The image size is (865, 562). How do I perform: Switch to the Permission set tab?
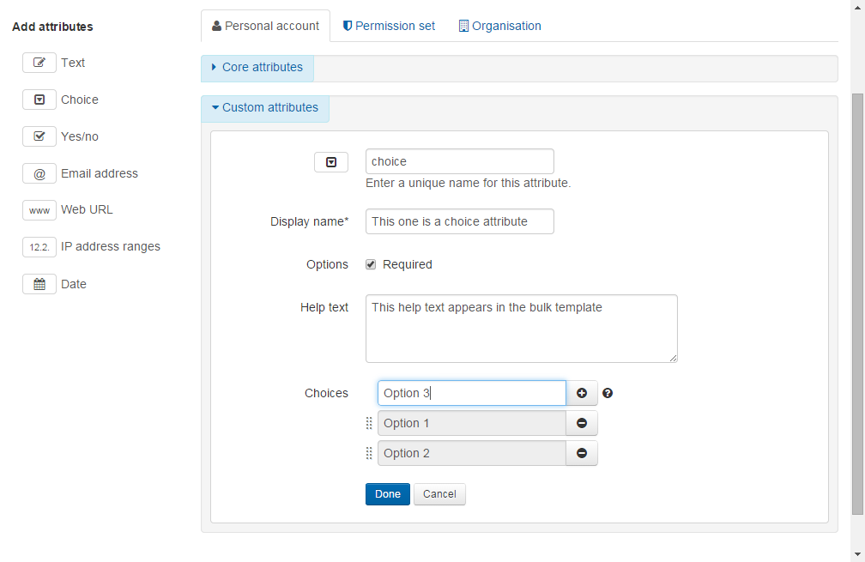pyautogui.click(x=389, y=26)
